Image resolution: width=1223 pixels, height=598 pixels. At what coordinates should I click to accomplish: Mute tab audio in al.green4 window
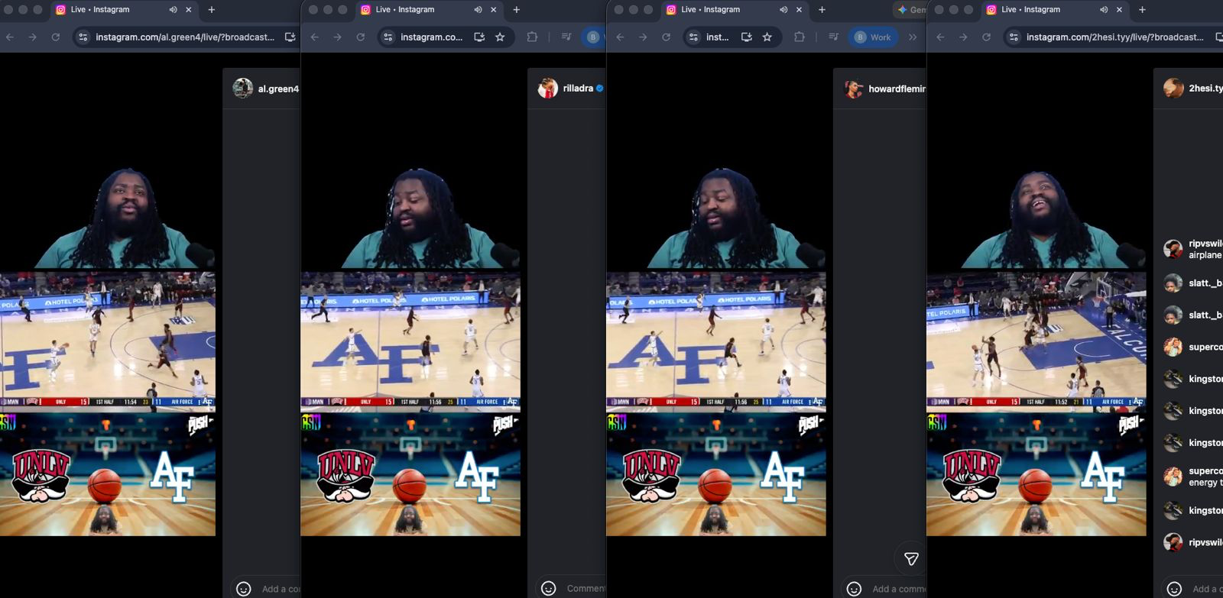click(x=173, y=10)
